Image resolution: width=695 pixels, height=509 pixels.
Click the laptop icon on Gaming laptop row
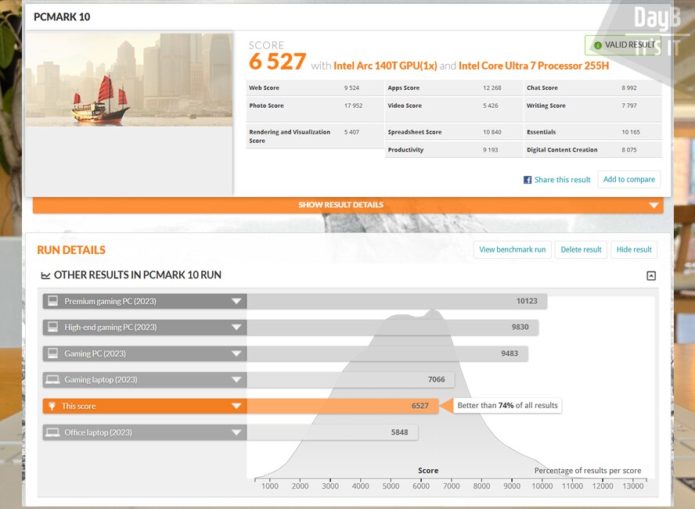[x=53, y=380]
